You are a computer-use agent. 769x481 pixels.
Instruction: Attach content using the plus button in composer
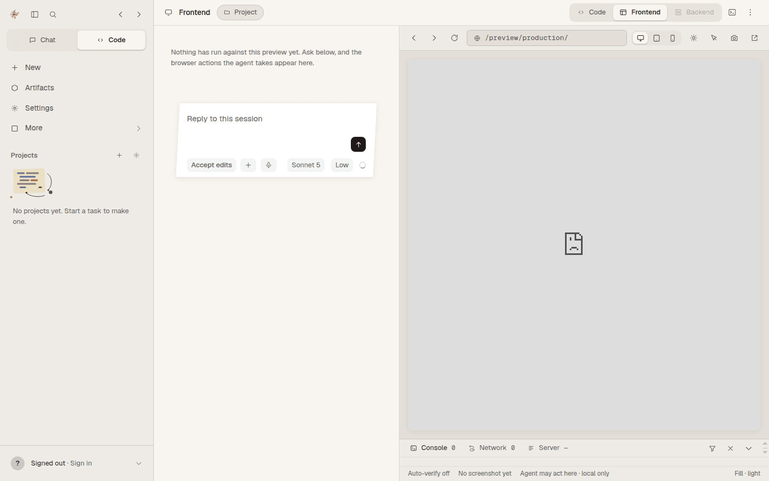click(248, 165)
